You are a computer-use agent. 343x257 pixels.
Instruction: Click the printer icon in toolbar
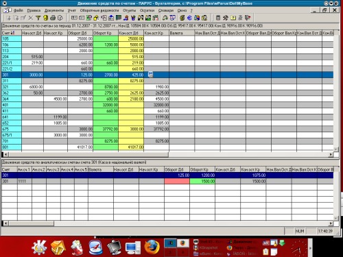coord(53,18)
